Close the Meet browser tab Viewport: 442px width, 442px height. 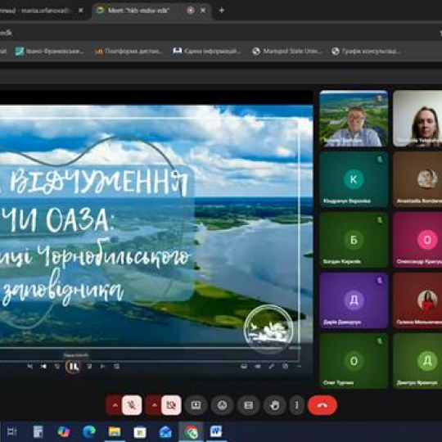pyautogui.click(x=203, y=11)
